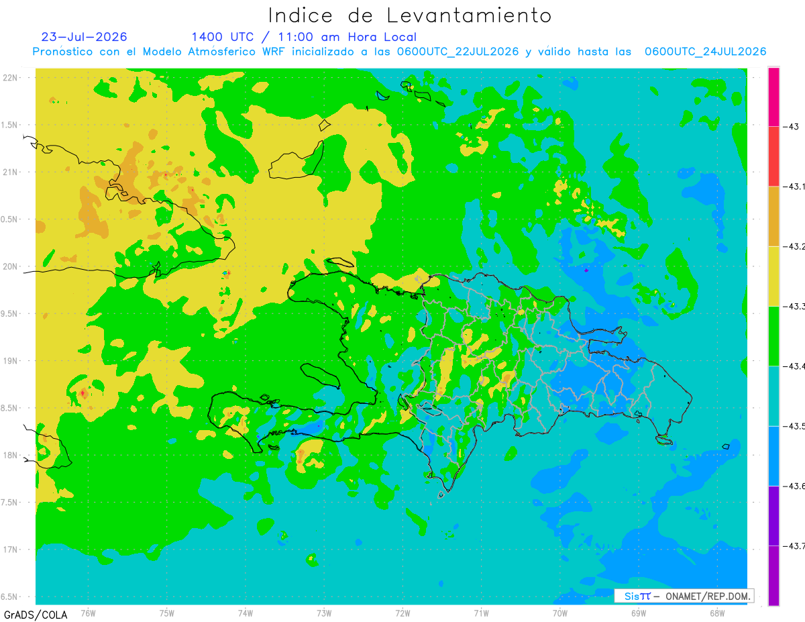The image size is (805, 622).
Task: Click the legend value "-43"
Action: pyautogui.click(x=792, y=127)
